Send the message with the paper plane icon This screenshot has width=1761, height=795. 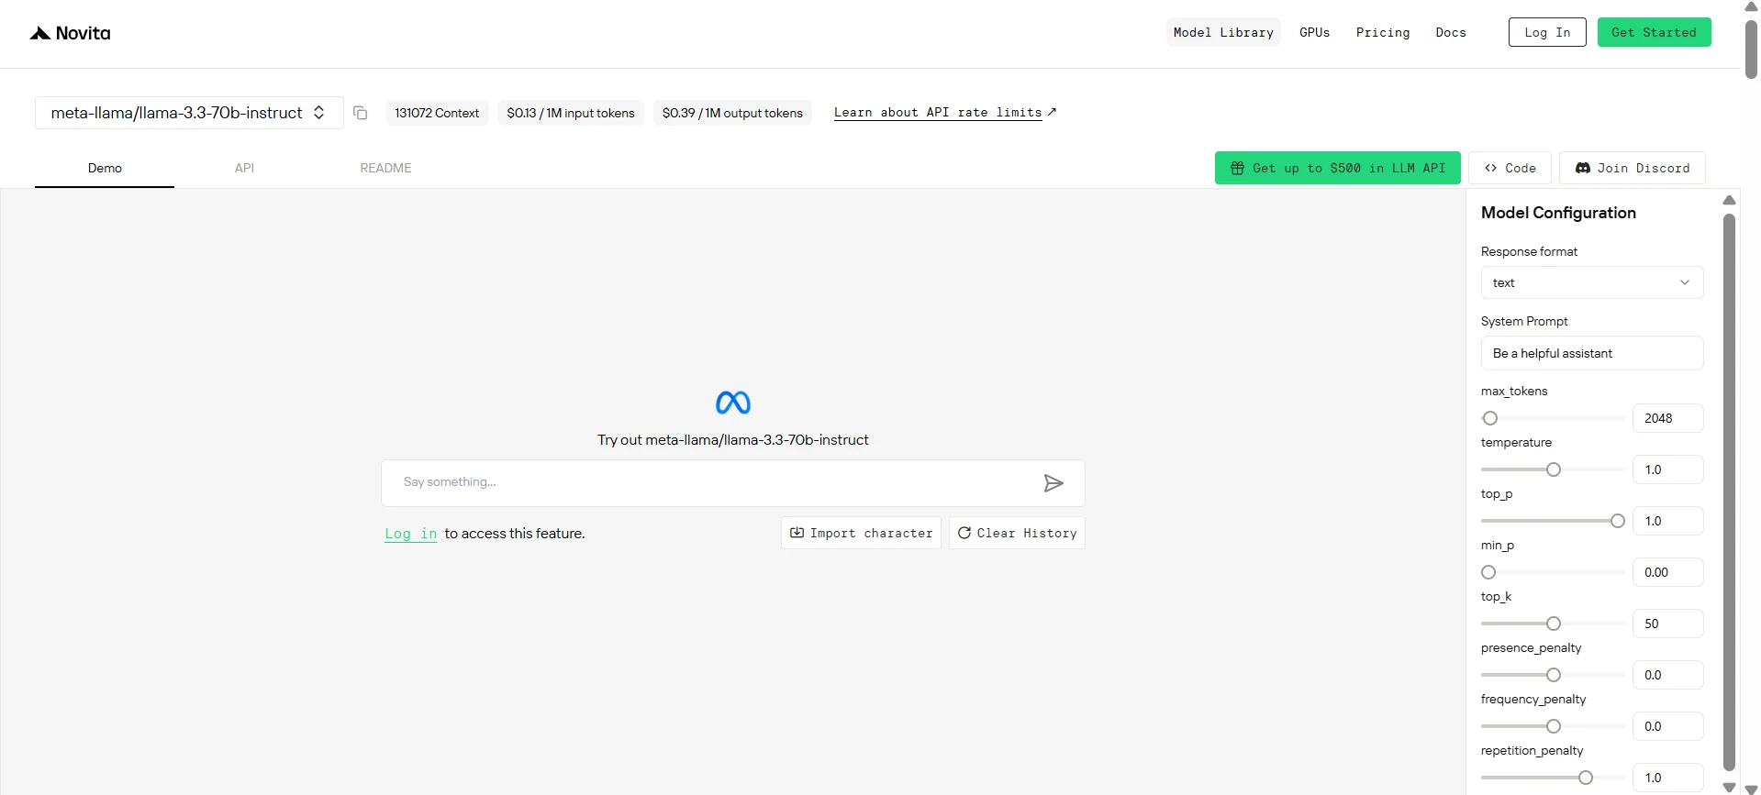(x=1053, y=483)
